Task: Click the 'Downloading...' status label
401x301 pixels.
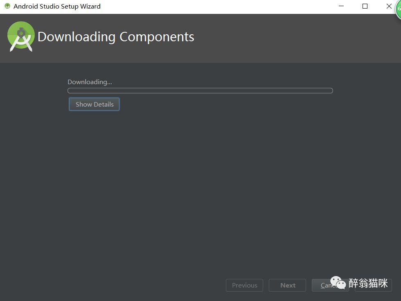Action: (90, 82)
